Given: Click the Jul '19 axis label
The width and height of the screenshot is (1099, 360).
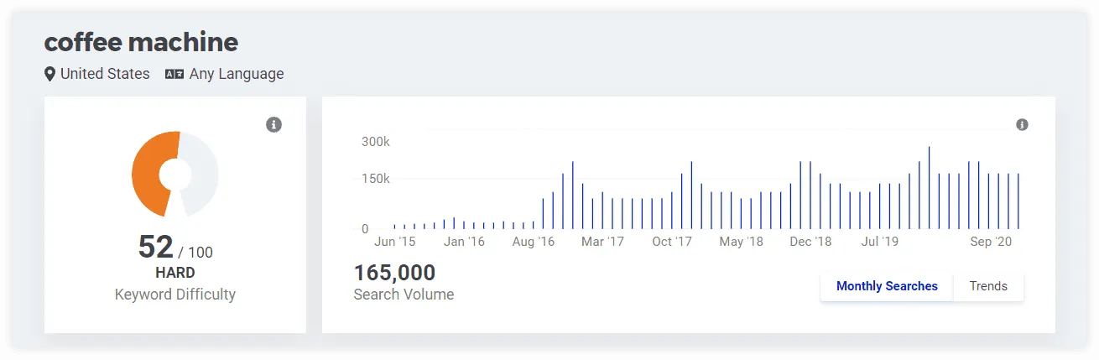Looking at the screenshot, I should click(x=880, y=242).
